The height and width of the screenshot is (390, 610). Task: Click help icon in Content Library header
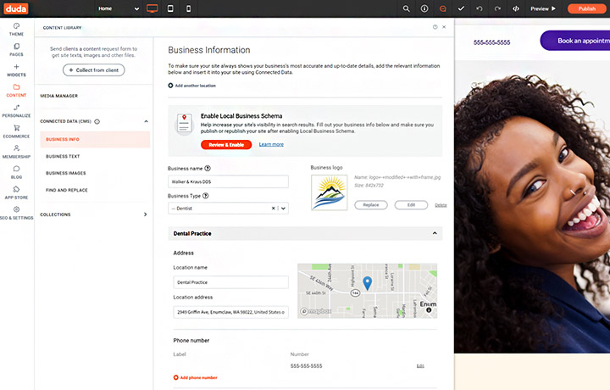(x=435, y=27)
